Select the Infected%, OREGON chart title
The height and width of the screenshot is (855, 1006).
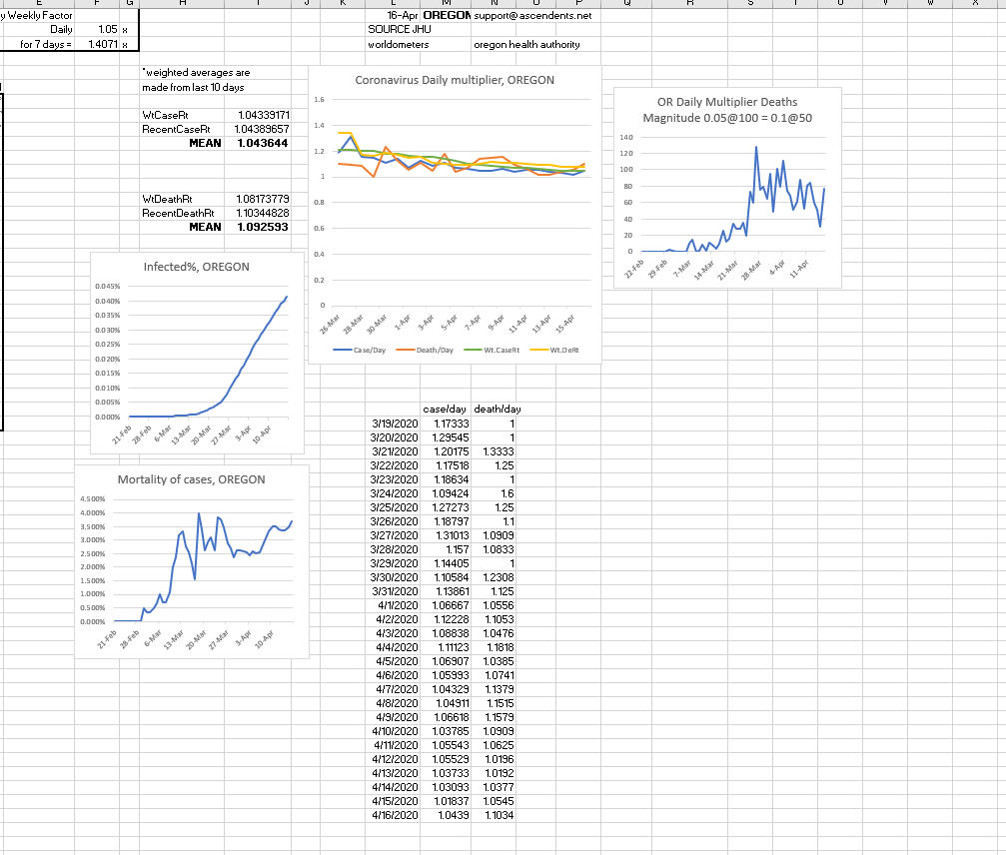click(197, 267)
